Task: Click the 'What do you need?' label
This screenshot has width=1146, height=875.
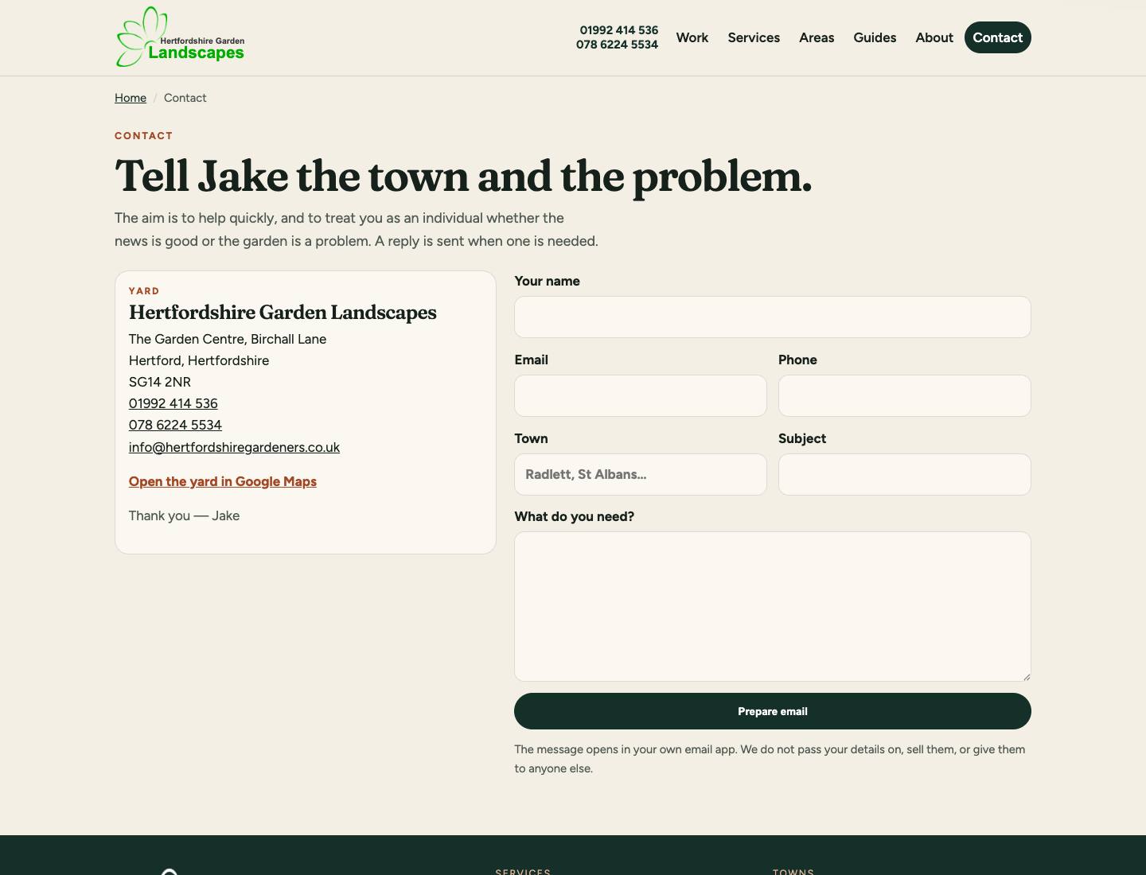Action: (574, 516)
